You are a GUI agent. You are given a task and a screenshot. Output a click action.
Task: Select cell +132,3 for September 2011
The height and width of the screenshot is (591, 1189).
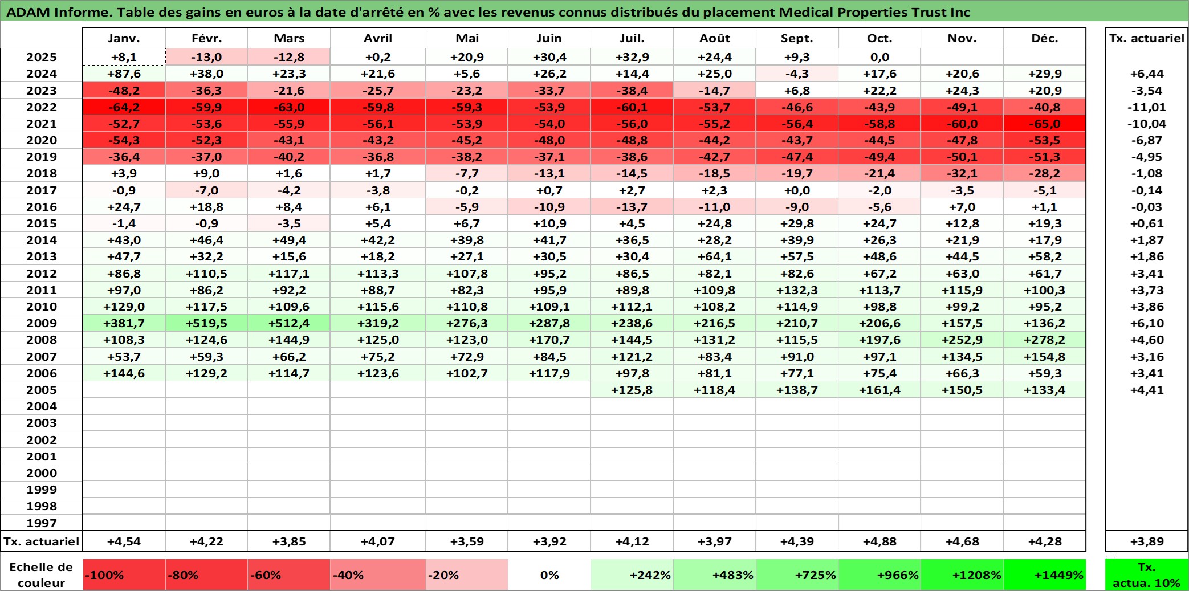(797, 290)
